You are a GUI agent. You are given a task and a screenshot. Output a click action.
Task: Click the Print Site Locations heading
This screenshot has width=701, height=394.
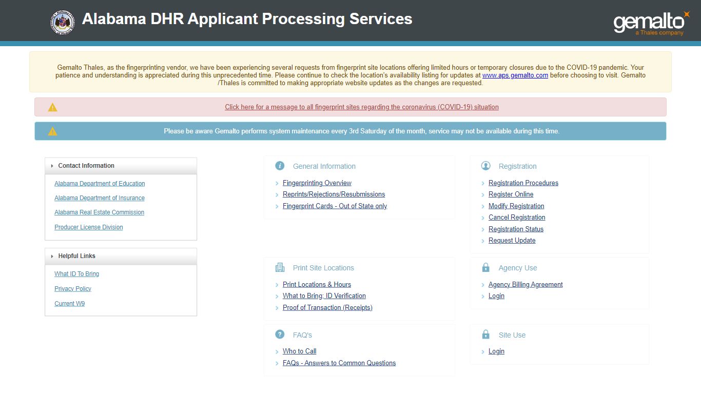[323, 268]
